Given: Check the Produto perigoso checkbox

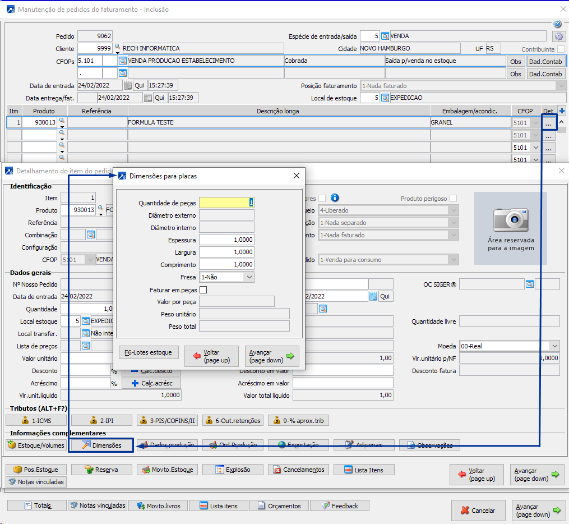Looking at the screenshot, I should (453, 199).
